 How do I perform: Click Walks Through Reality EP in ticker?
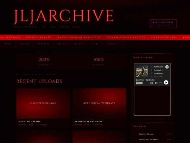click(x=79, y=37)
